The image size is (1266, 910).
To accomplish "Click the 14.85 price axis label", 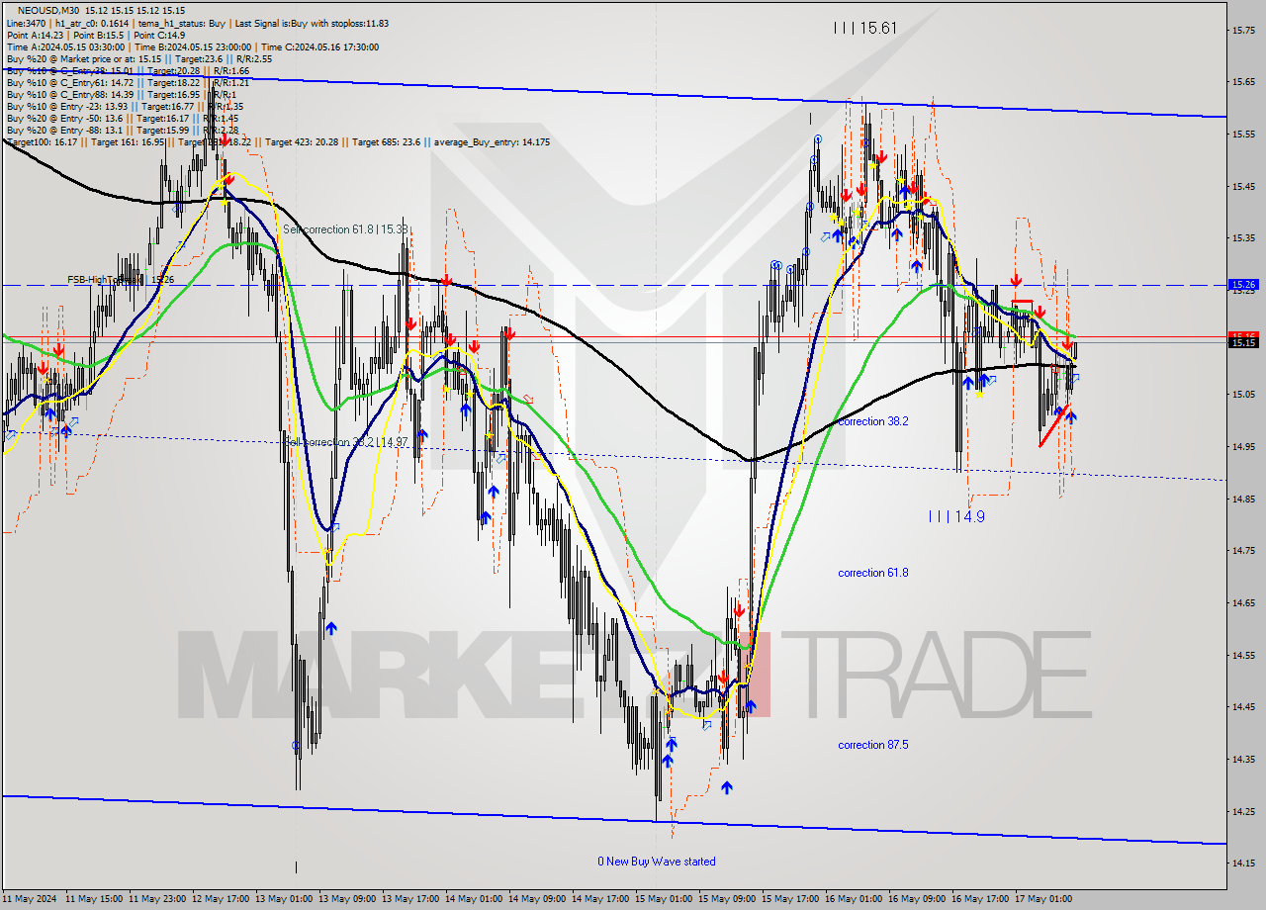I will (1243, 499).
